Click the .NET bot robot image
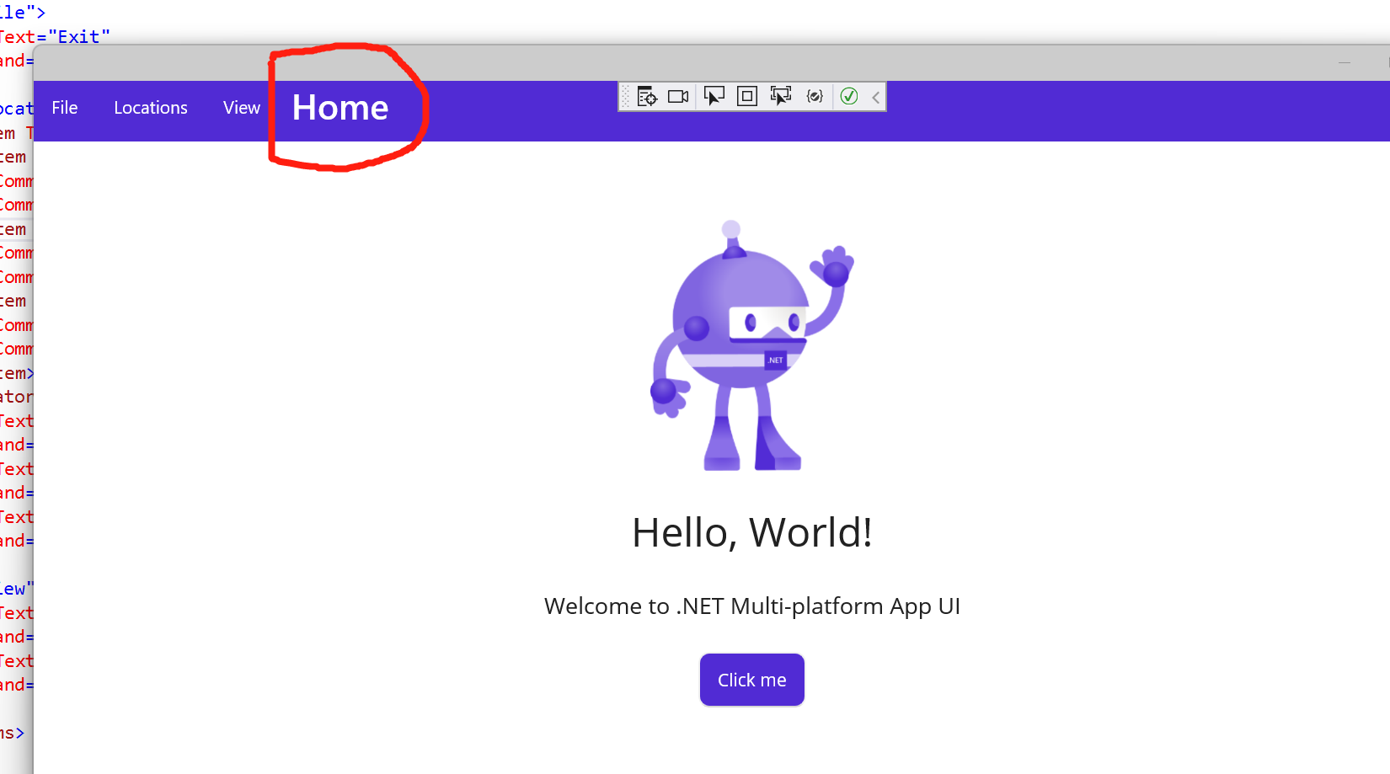The width and height of the screenshot is (1390, 774). click(752, 345)
